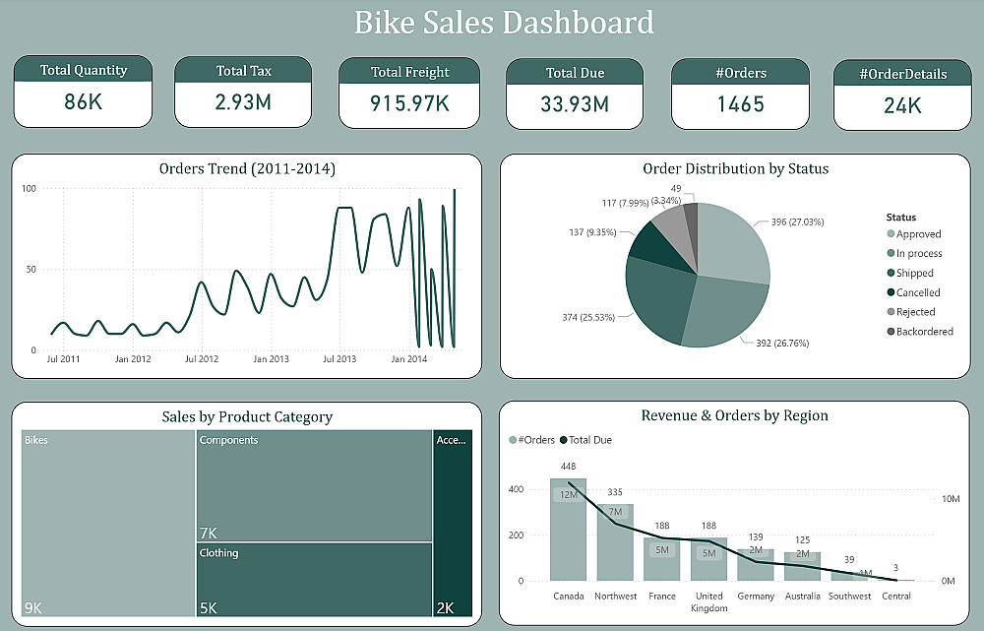Click the Components treemap tile

pos(314,485)
